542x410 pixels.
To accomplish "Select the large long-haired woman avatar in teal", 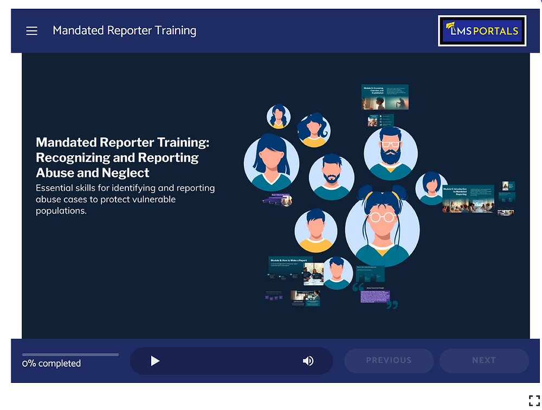I will click(272, 163).
